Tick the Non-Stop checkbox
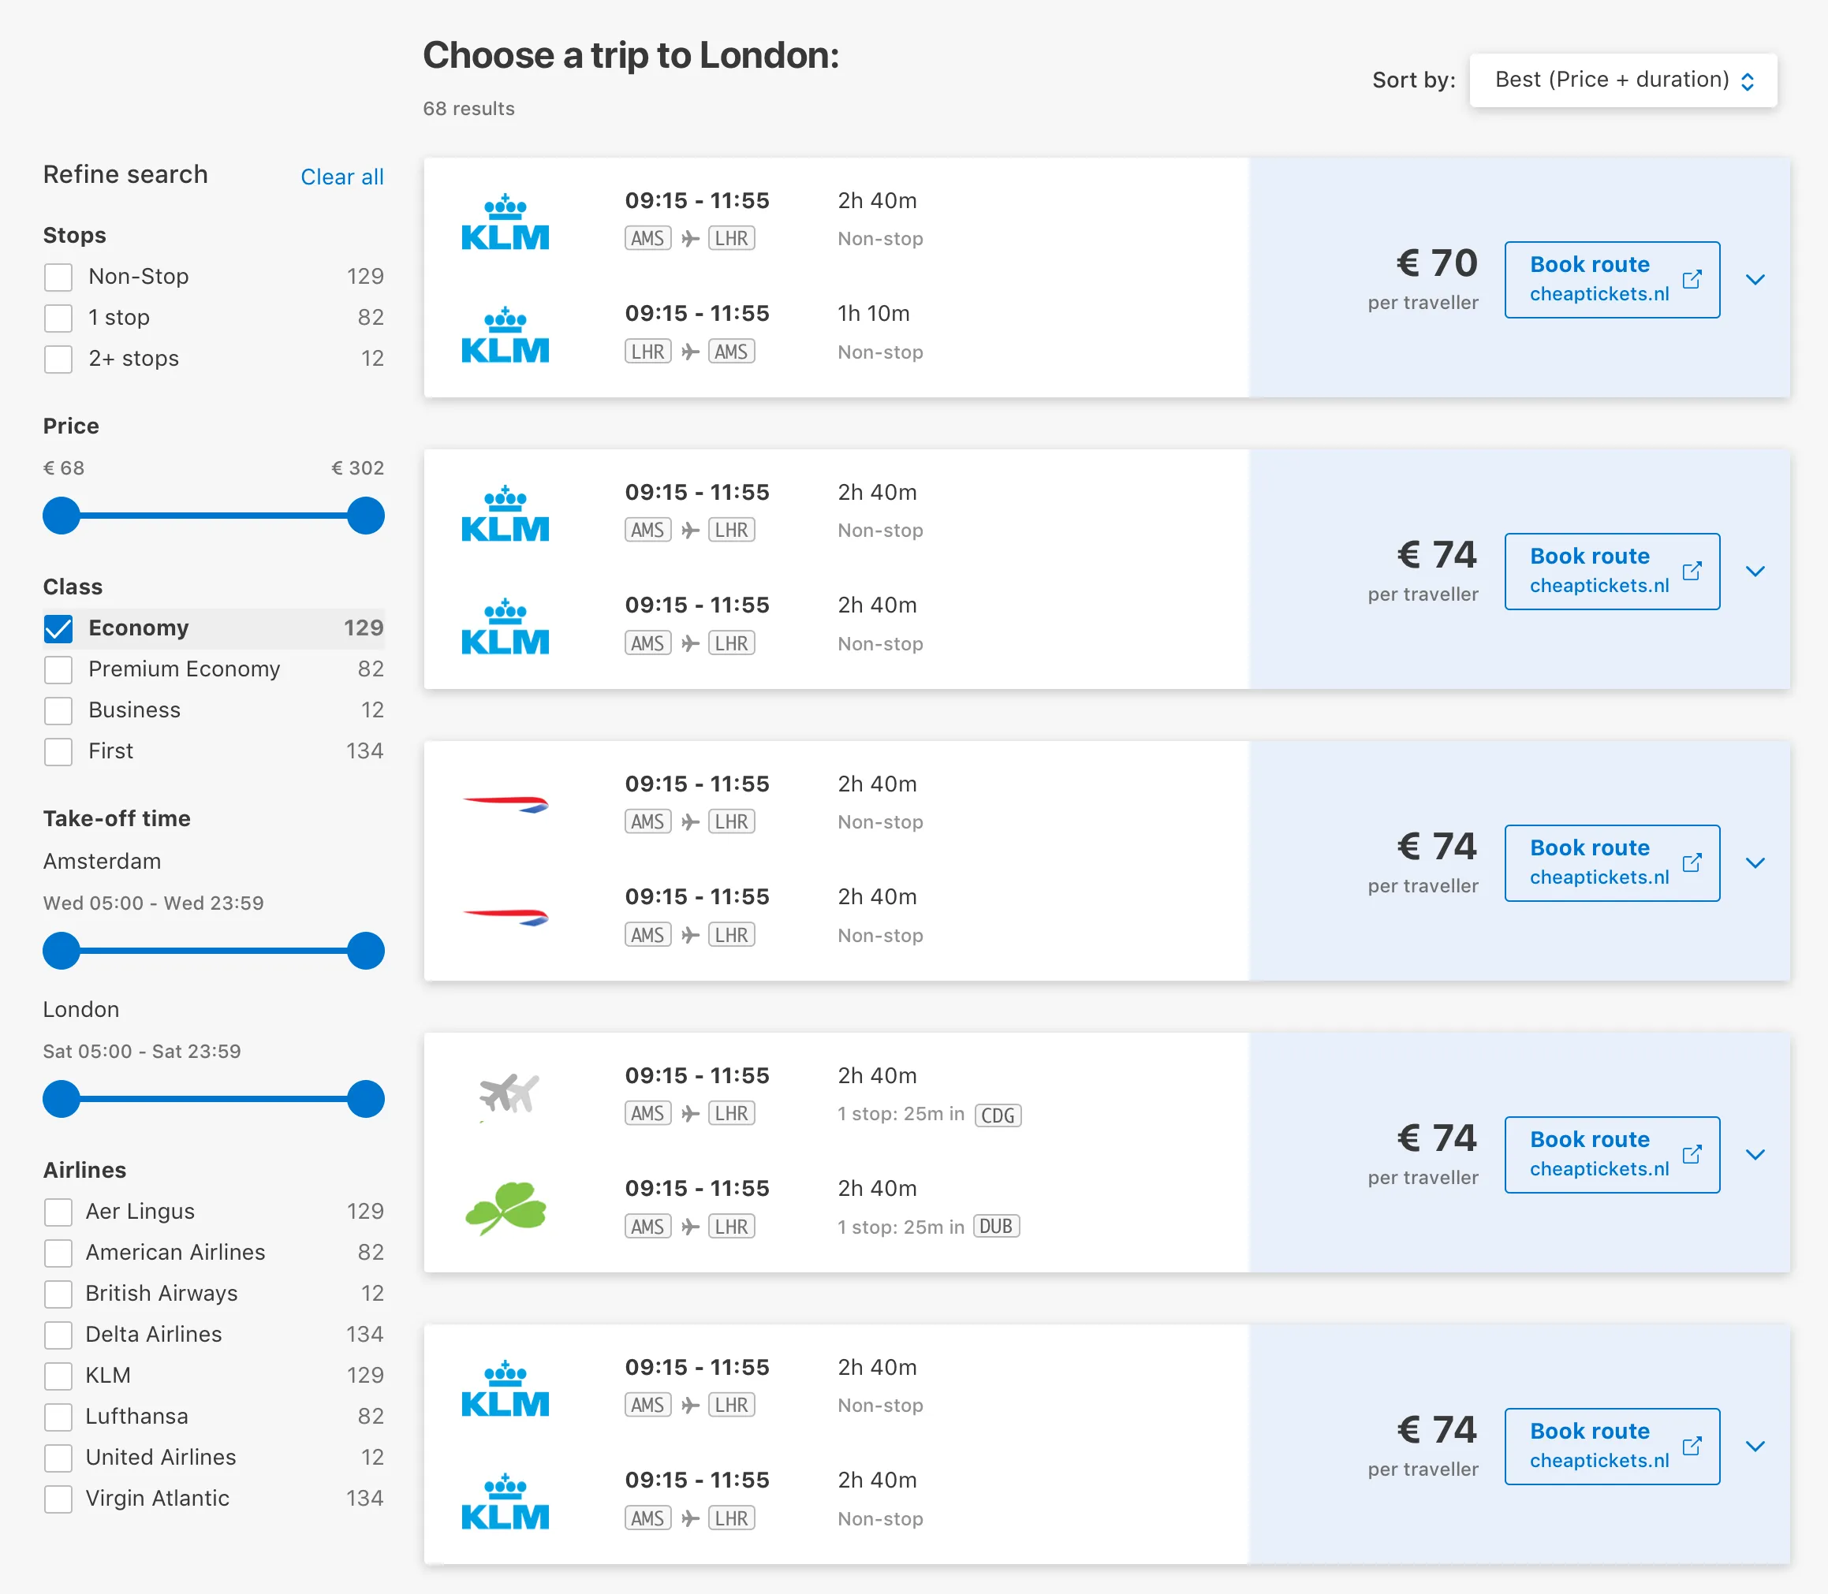The height and width of the screenshot is (1594, 1828). pyautogui.click(x=58, y=277)
